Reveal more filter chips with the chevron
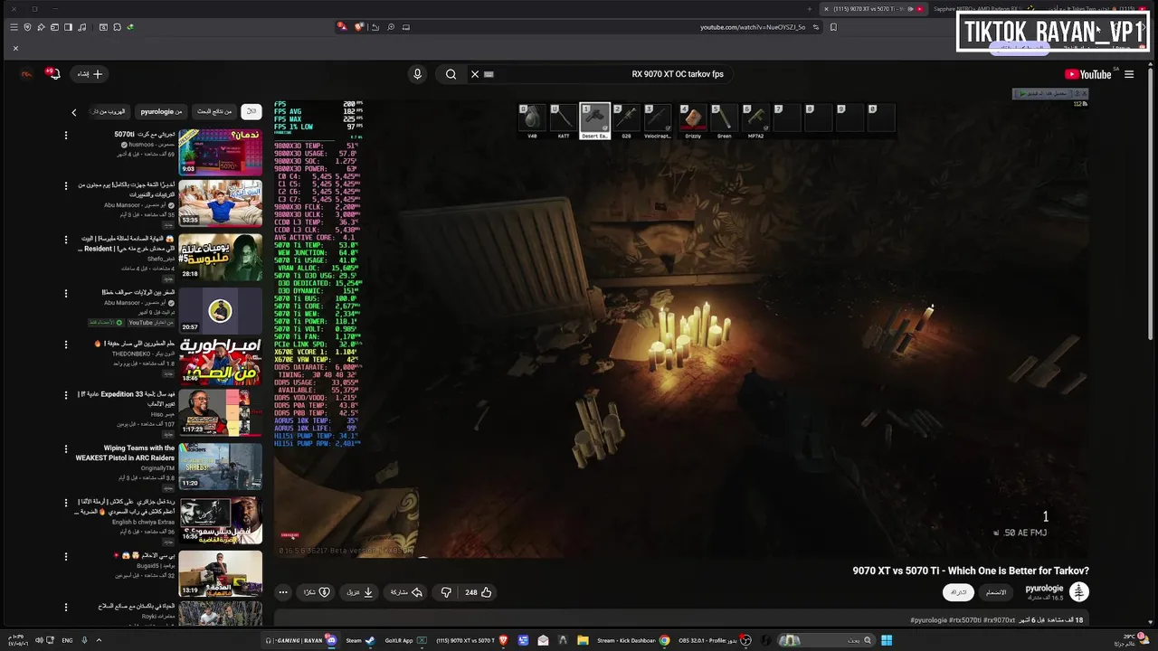The width and height of the screenshot is (1158, 651). tap(74, 112)
